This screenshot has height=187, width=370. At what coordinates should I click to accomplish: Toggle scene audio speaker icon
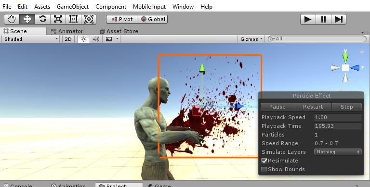pos(96,39)
